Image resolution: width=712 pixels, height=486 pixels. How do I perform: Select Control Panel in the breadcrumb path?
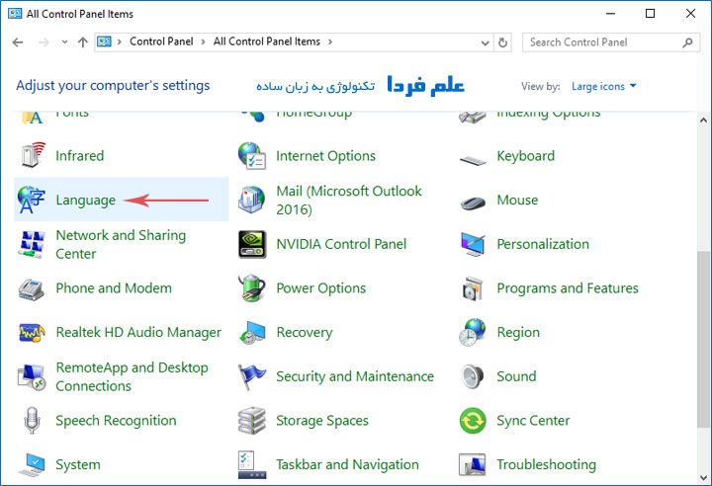point(160,42)
